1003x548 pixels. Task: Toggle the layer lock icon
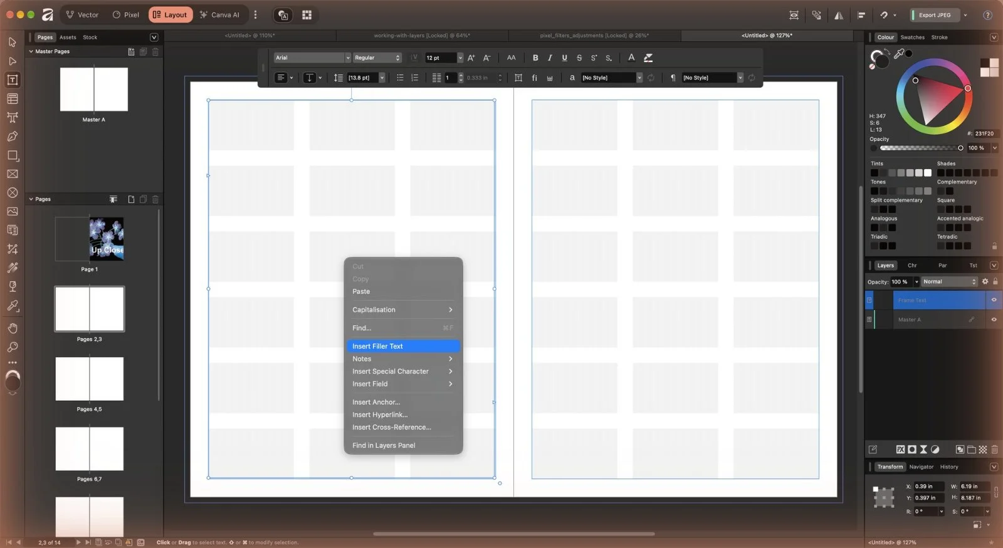[x=995, y=282]
